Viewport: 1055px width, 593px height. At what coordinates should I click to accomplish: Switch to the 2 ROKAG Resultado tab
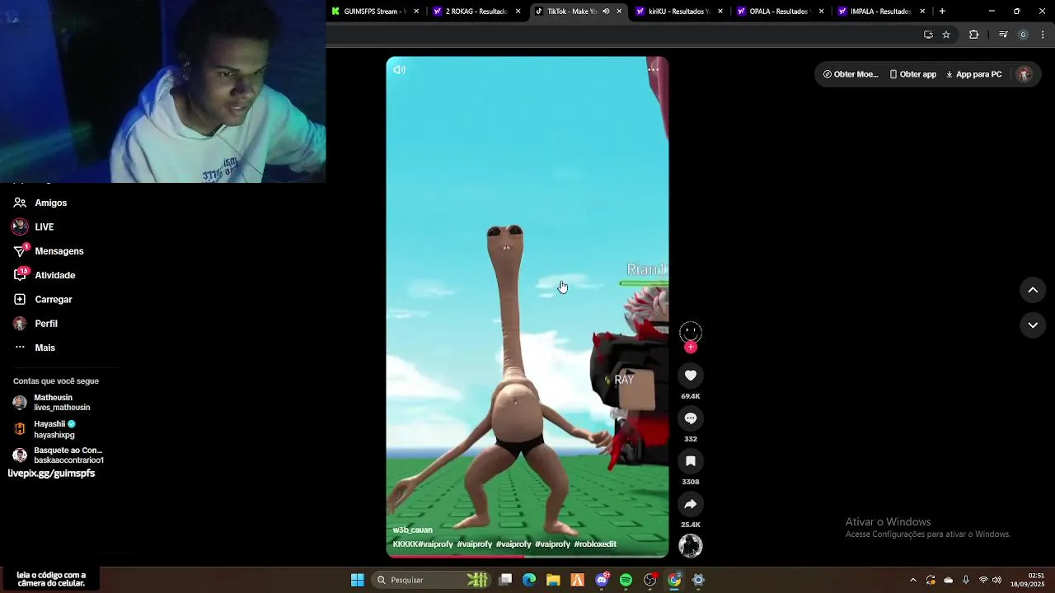point(476,12)
